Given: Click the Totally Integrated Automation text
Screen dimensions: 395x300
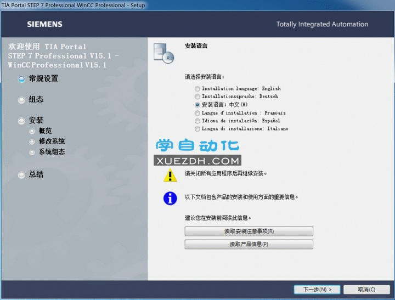Looking at the screenshot, I should click(x=322, y=24).
